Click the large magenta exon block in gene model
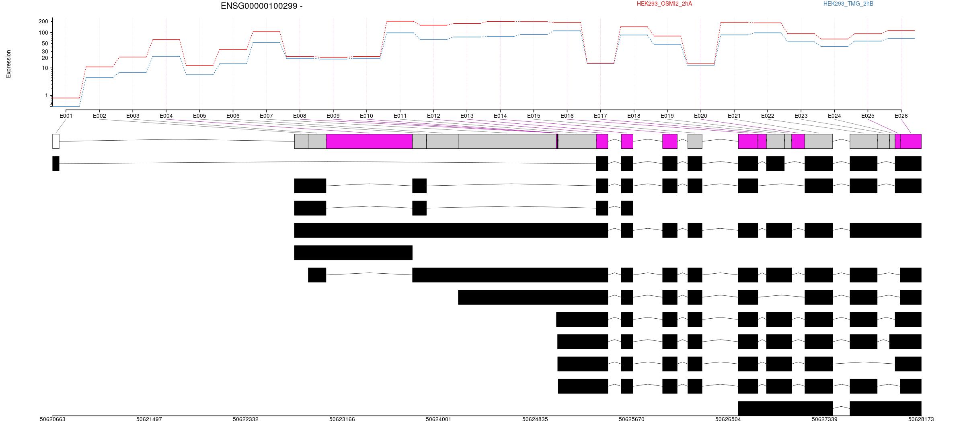Screen dimensions: 965x426 (369, 141)
